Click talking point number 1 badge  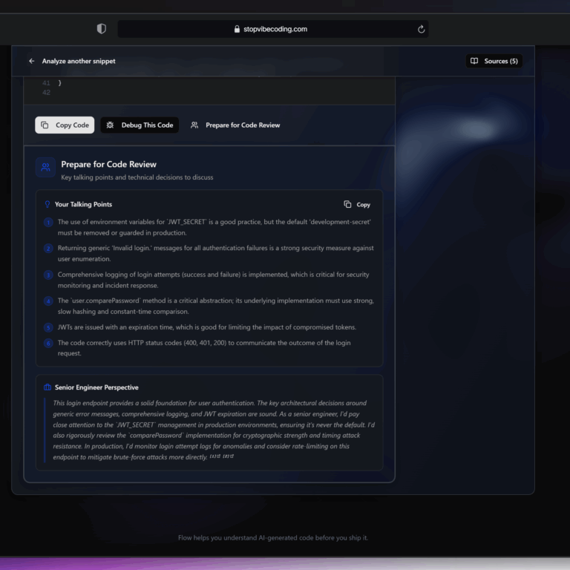tap(48, 222)
